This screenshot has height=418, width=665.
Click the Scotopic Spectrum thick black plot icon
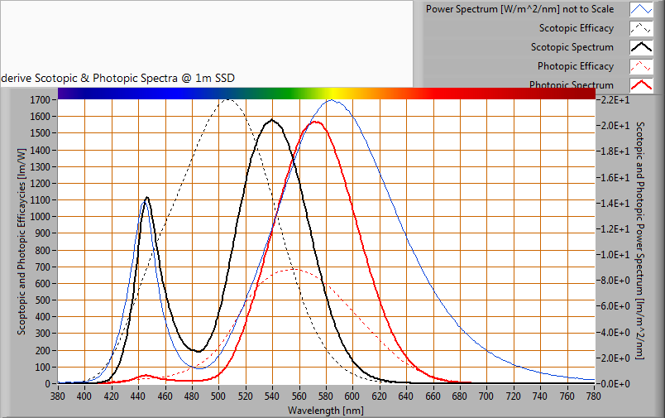(x=641, y=48)
